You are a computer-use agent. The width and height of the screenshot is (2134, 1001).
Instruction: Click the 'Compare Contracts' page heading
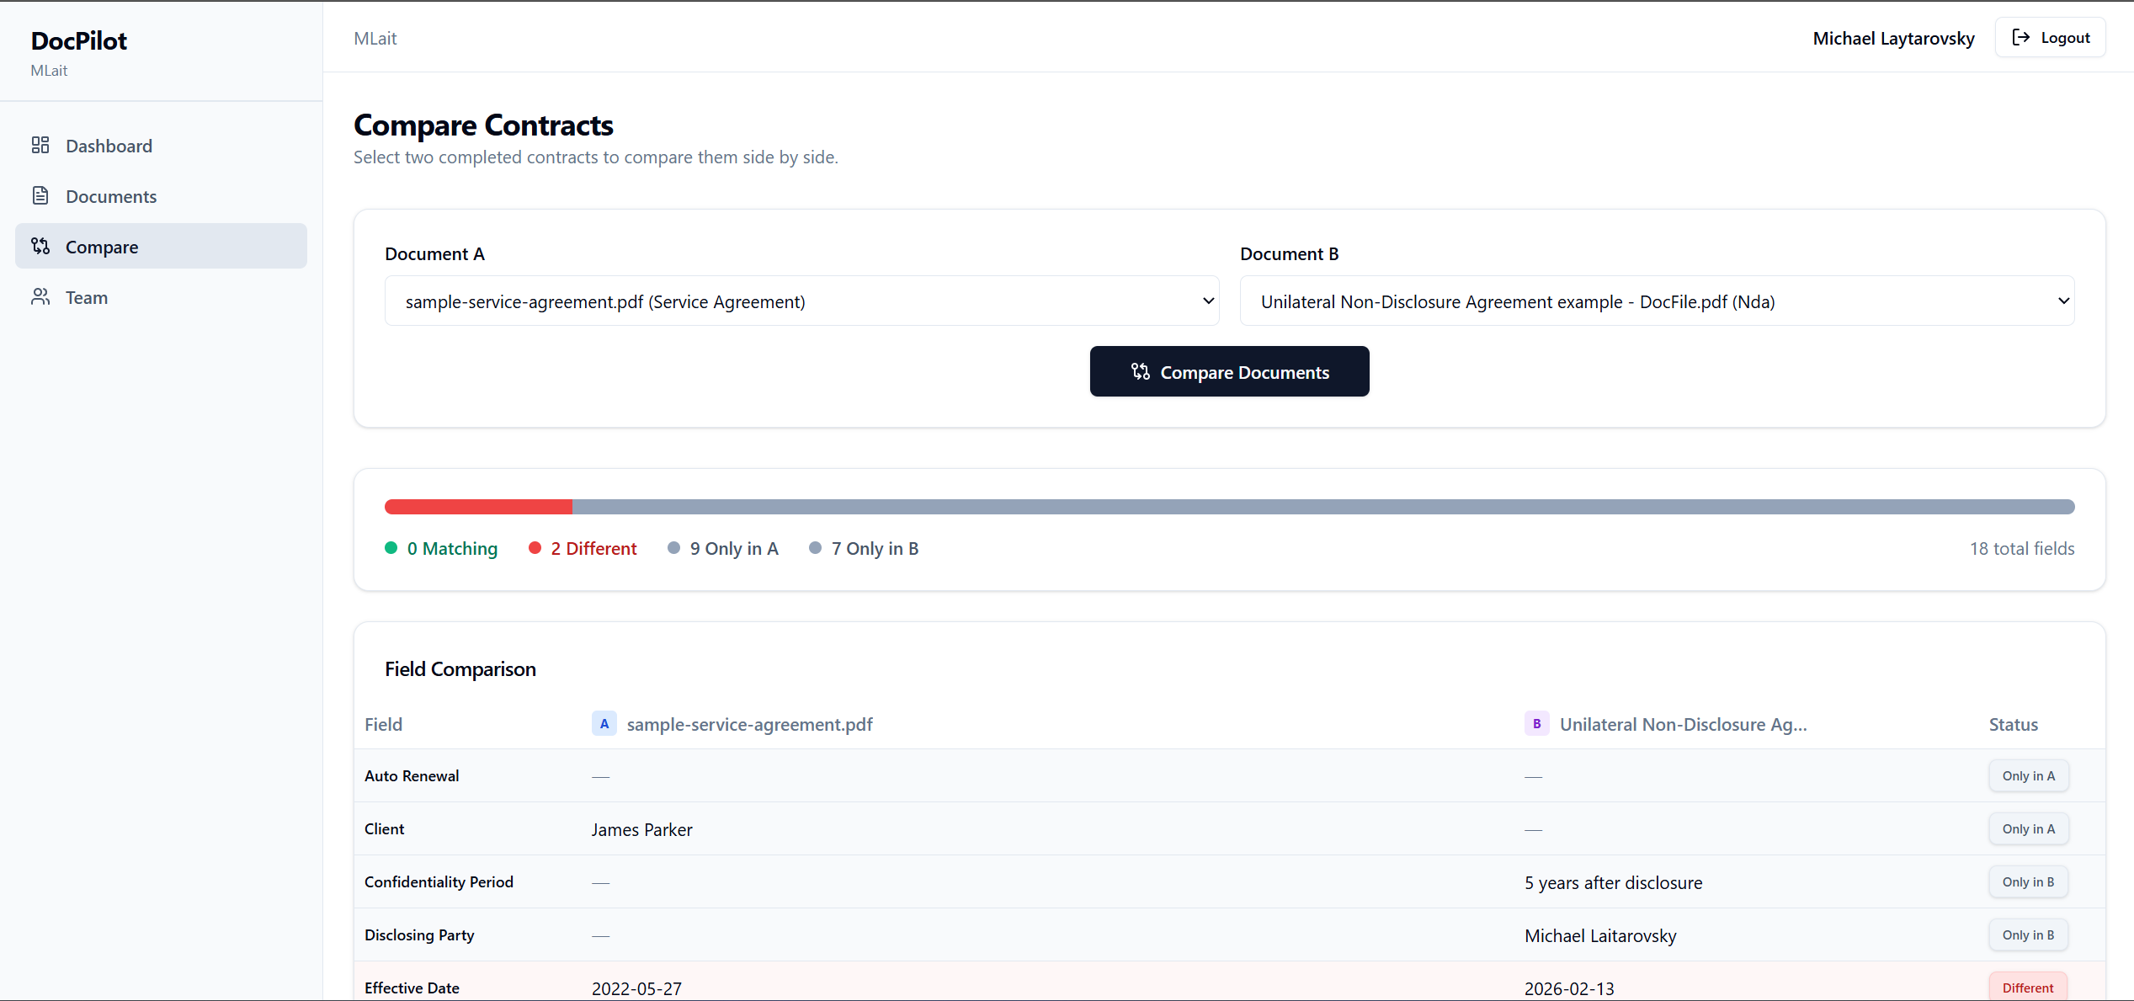click(483, 125)
